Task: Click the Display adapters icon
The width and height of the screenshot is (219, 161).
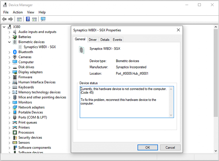Action: point(15,72)
